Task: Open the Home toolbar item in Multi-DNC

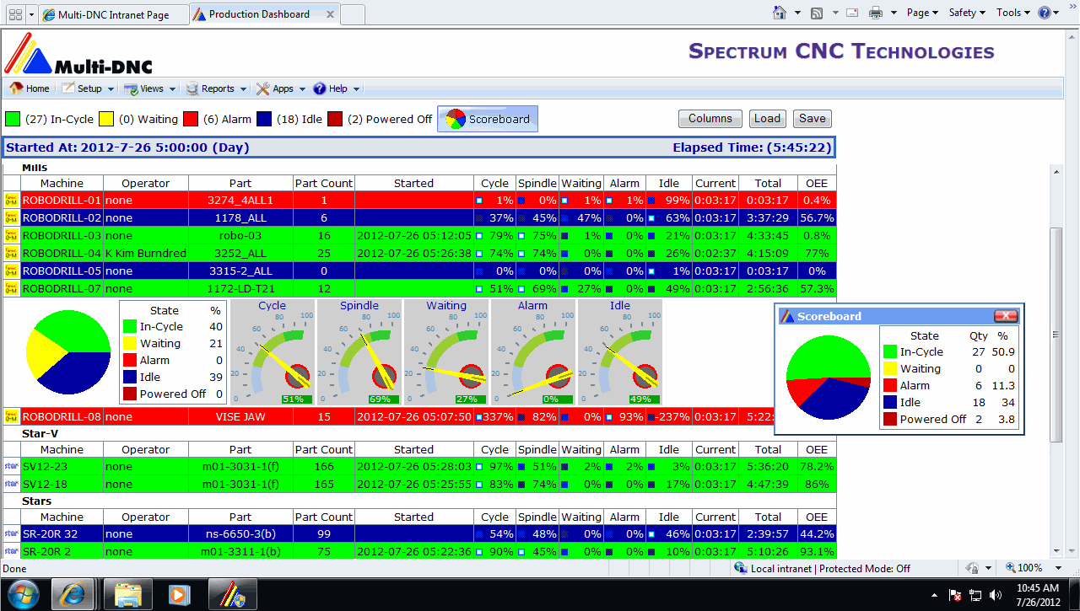Action: [30, 88]
